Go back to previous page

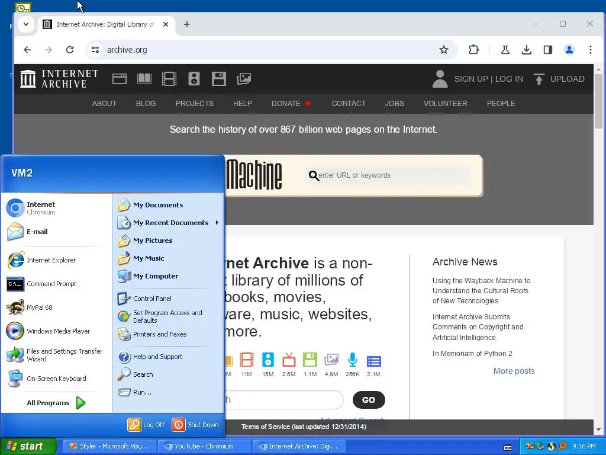point(27,50)
